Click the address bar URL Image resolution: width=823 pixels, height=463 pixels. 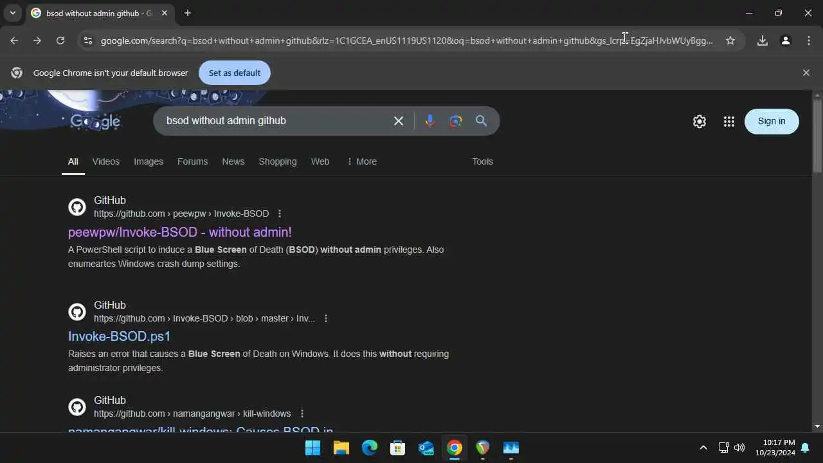click(407, 41)
